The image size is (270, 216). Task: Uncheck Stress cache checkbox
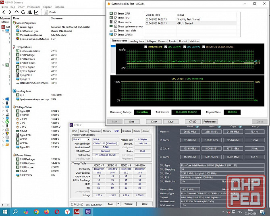click(116, 22)
